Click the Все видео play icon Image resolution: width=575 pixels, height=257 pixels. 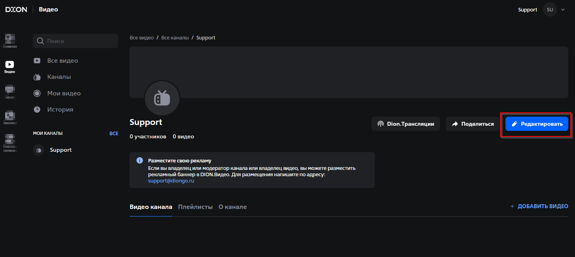37,61
